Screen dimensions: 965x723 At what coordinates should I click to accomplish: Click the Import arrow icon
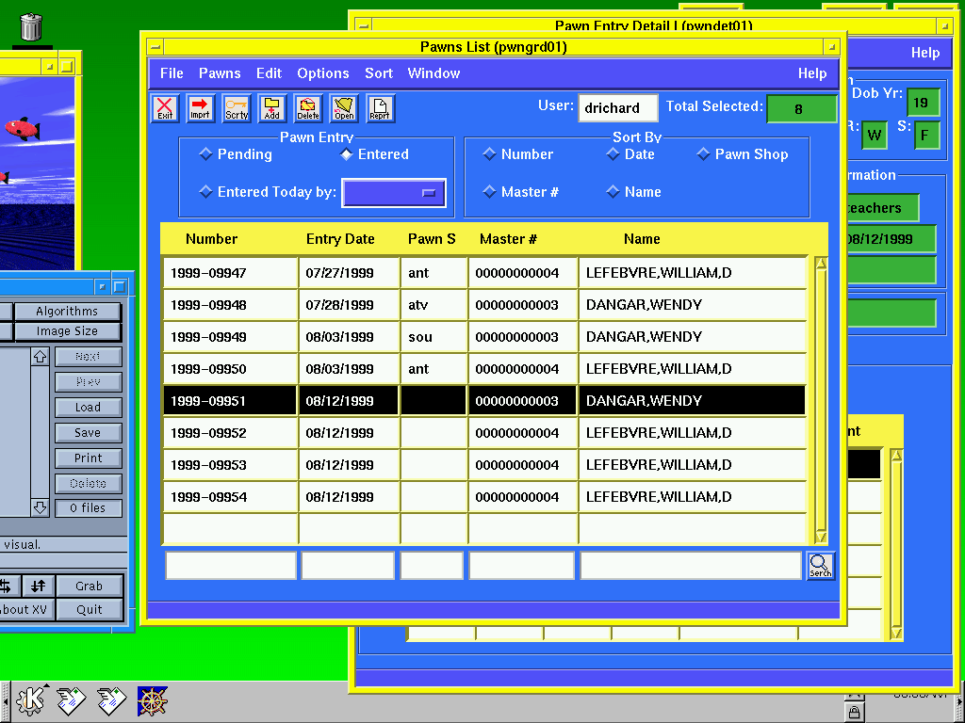click(200, 109)
